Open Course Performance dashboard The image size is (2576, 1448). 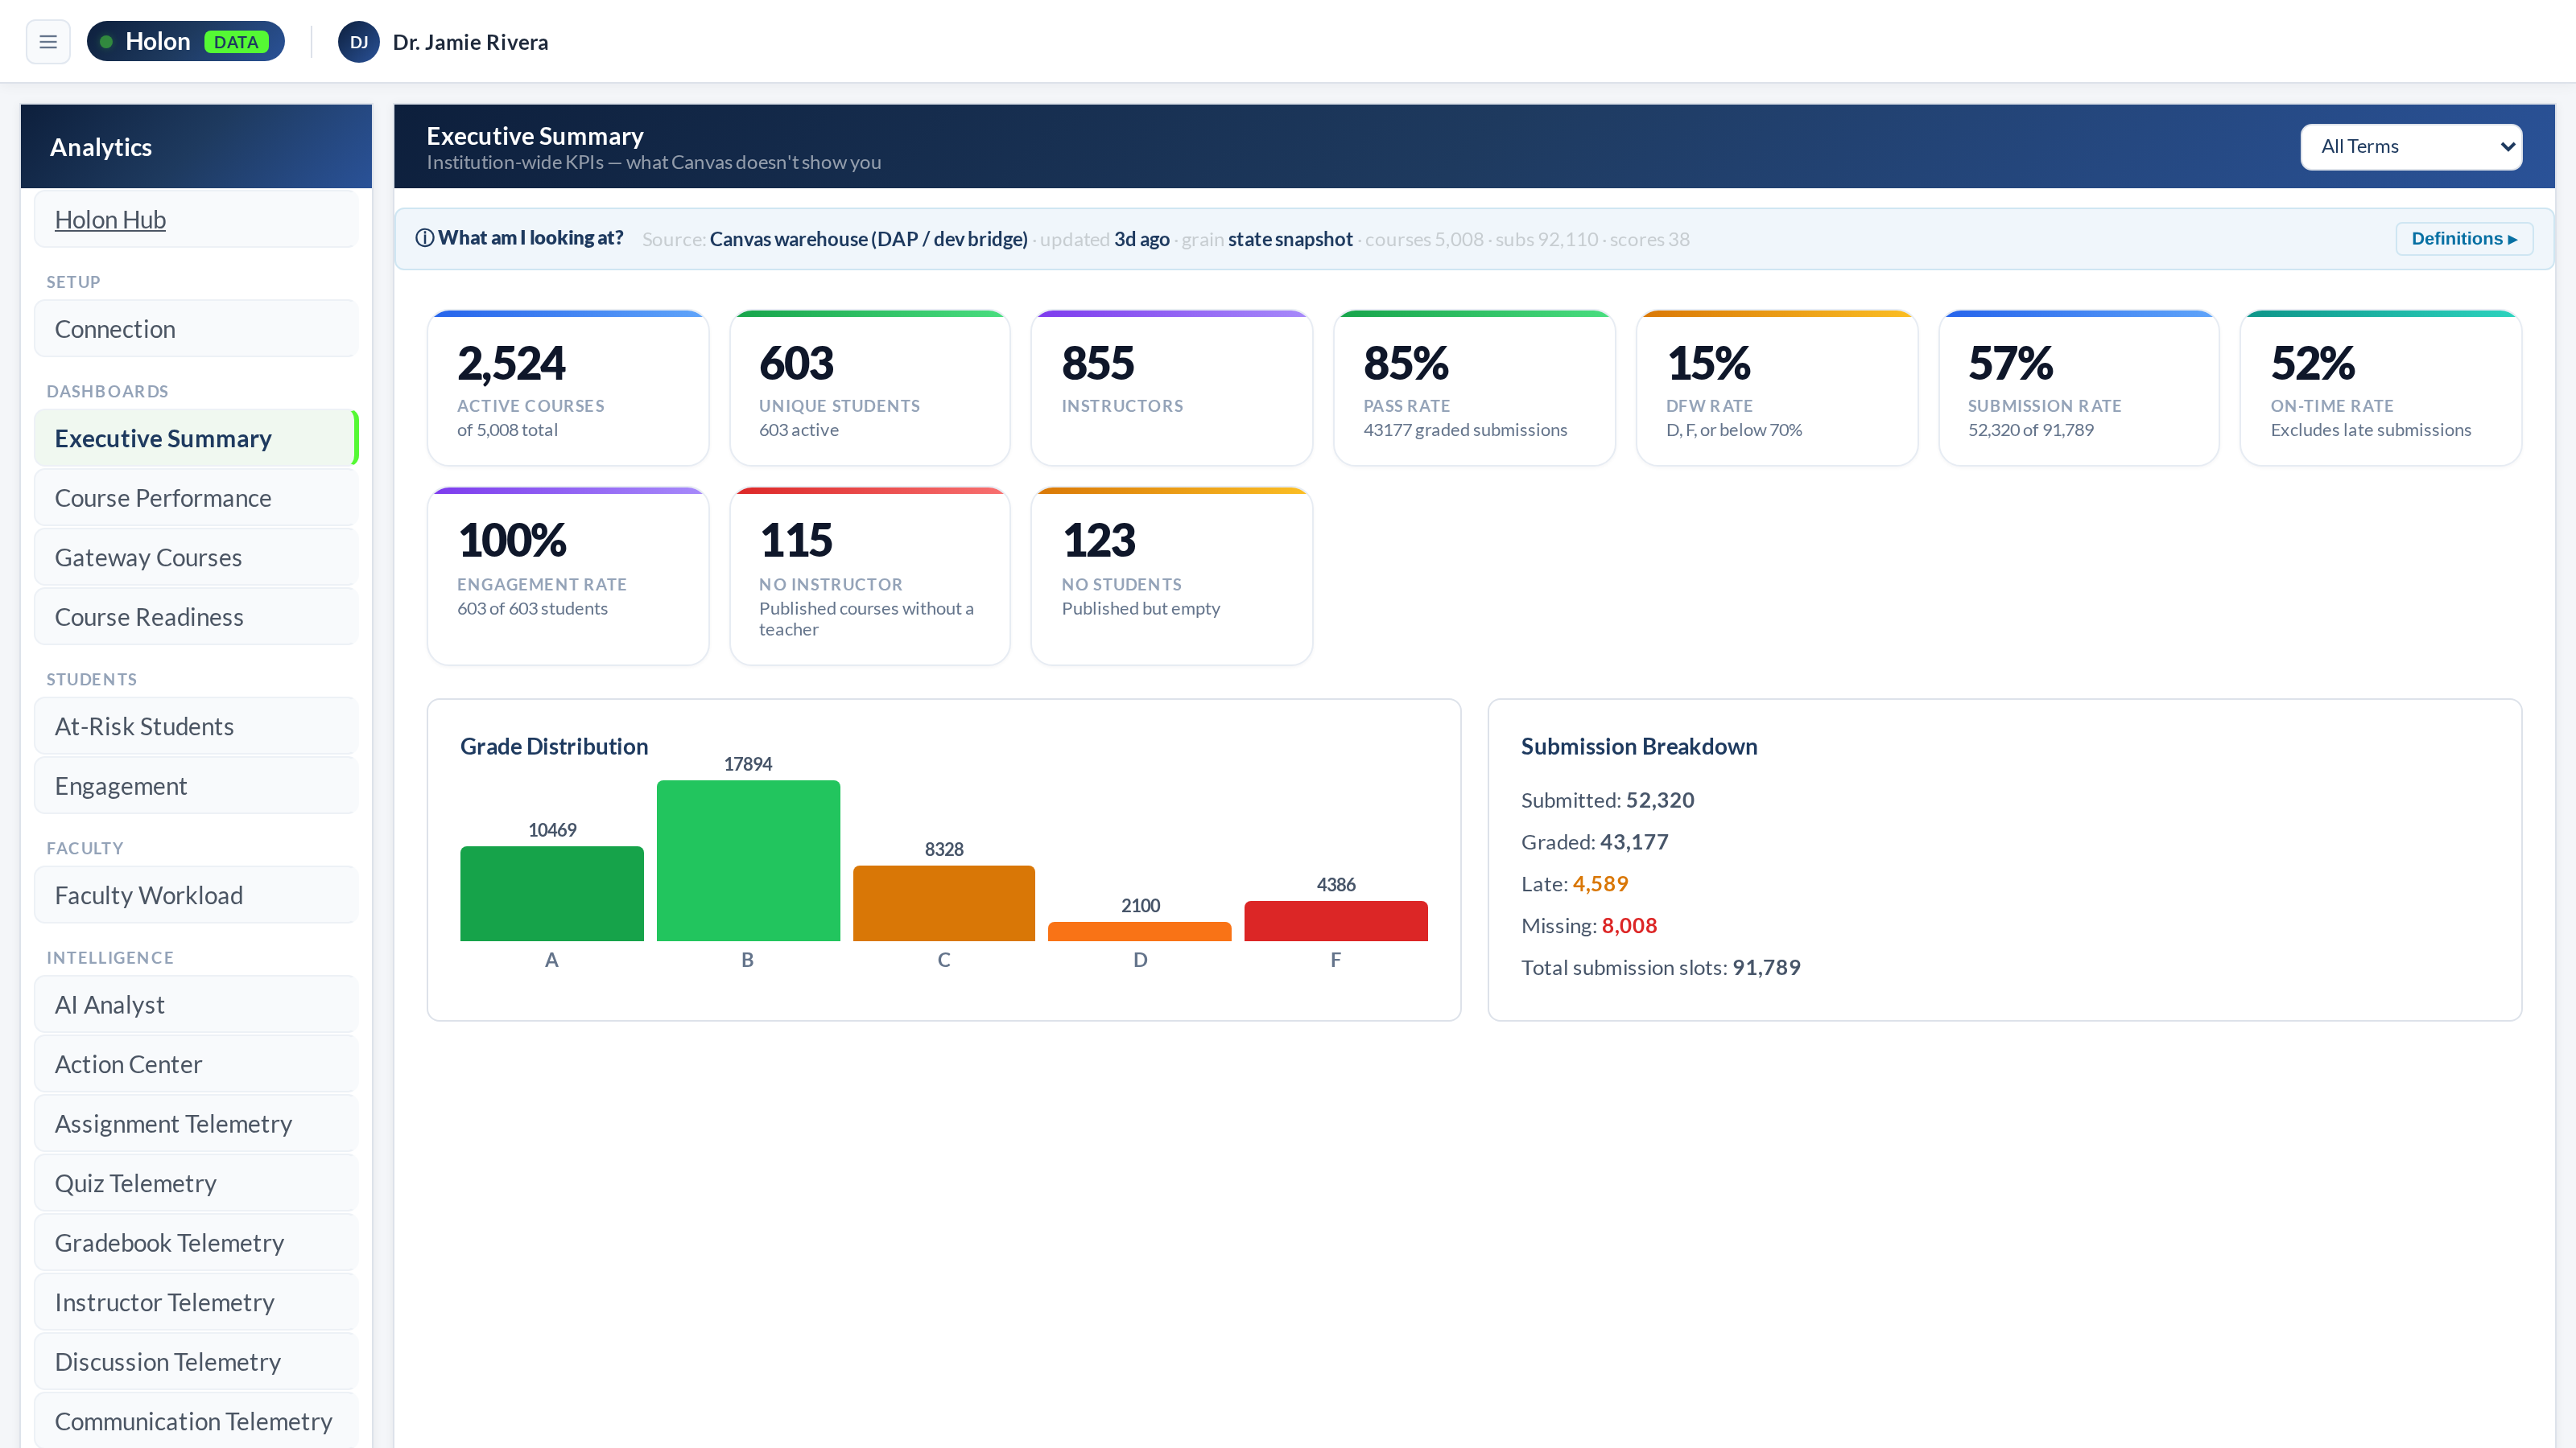[196, 498]
